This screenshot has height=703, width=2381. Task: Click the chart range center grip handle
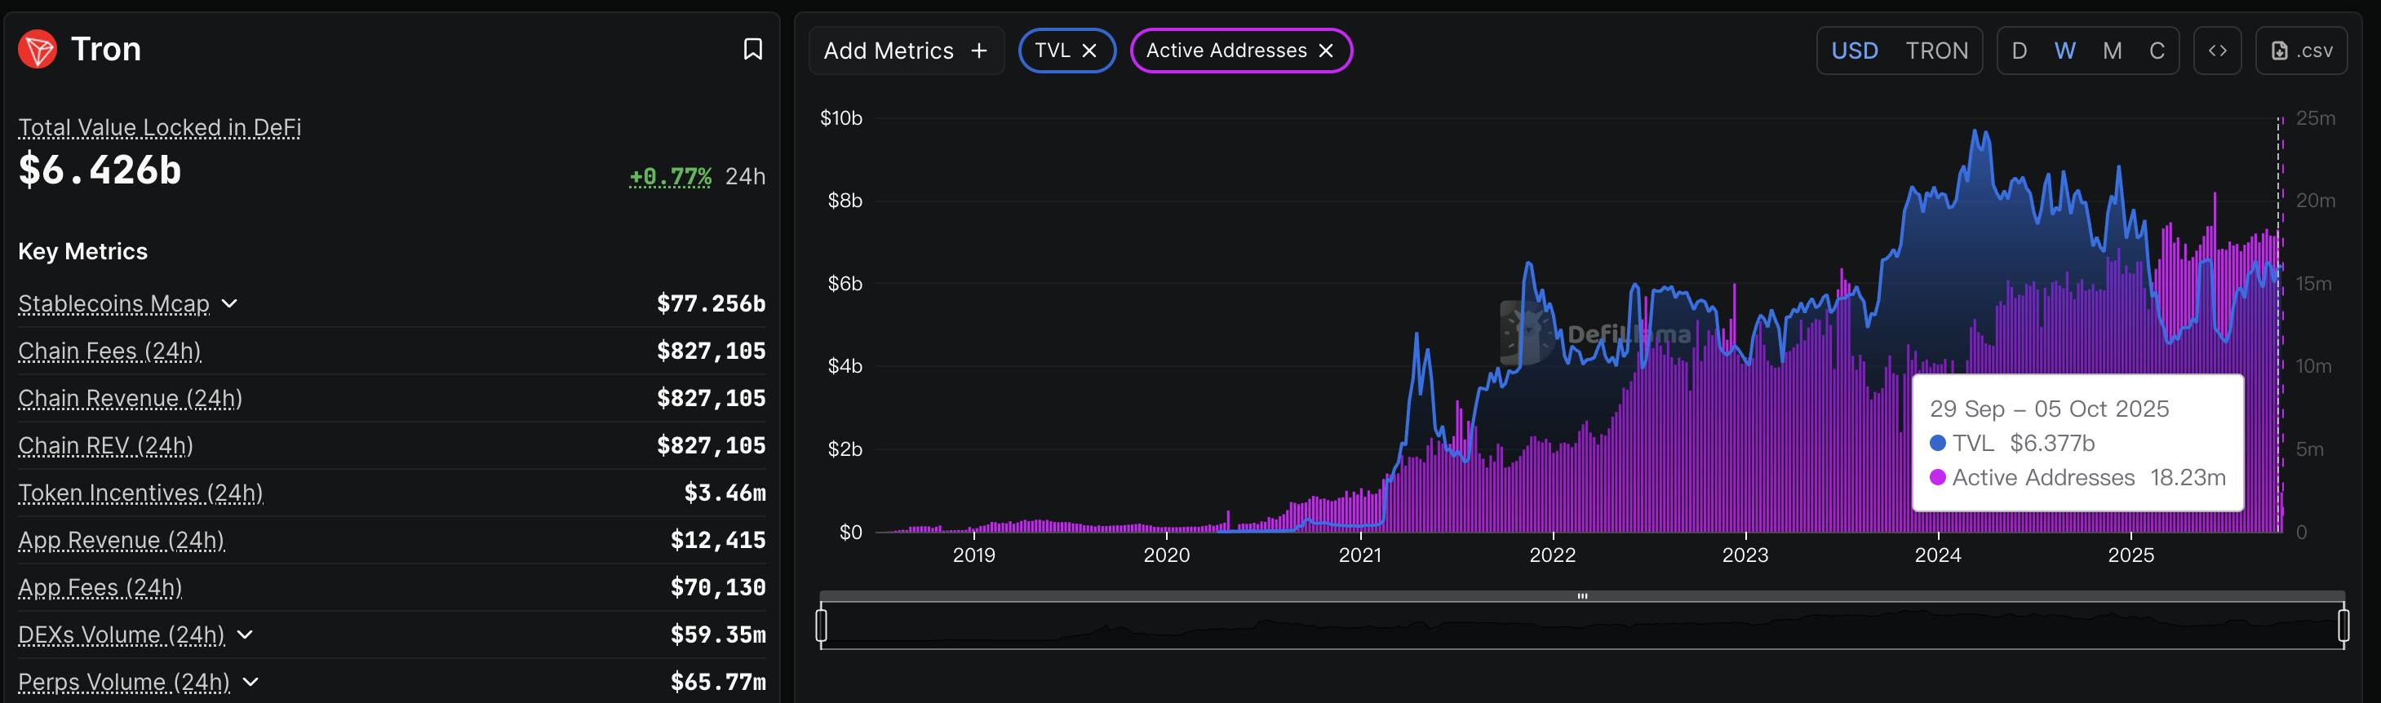1582,596
